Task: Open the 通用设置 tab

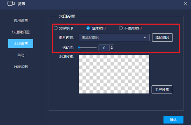Action: tap(21, 20)
